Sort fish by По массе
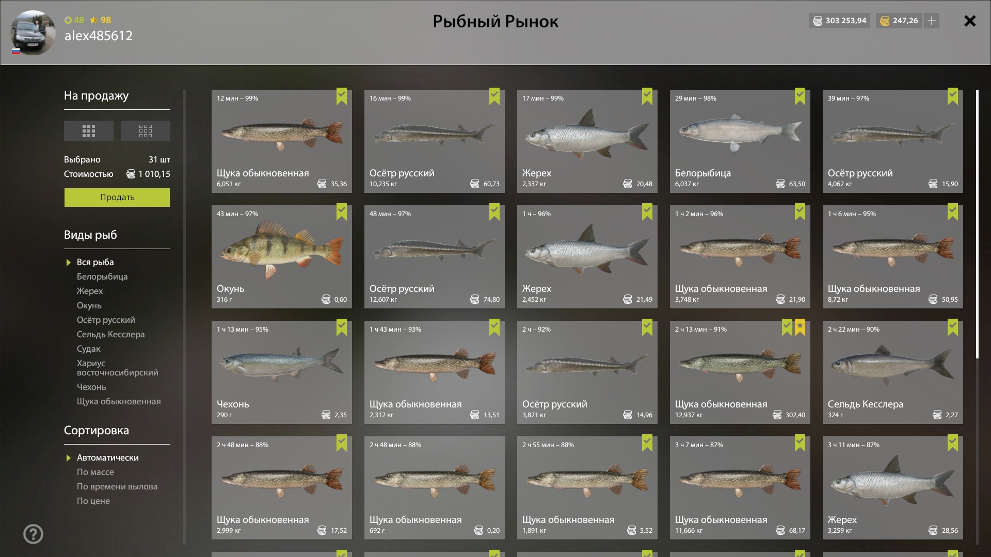Screen dimensions: 991x557 click(x=95, y=472)
